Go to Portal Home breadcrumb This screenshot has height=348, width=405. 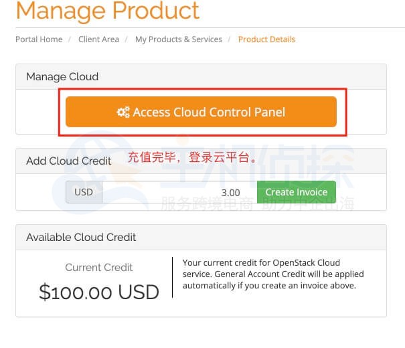(x=39, y=39)
